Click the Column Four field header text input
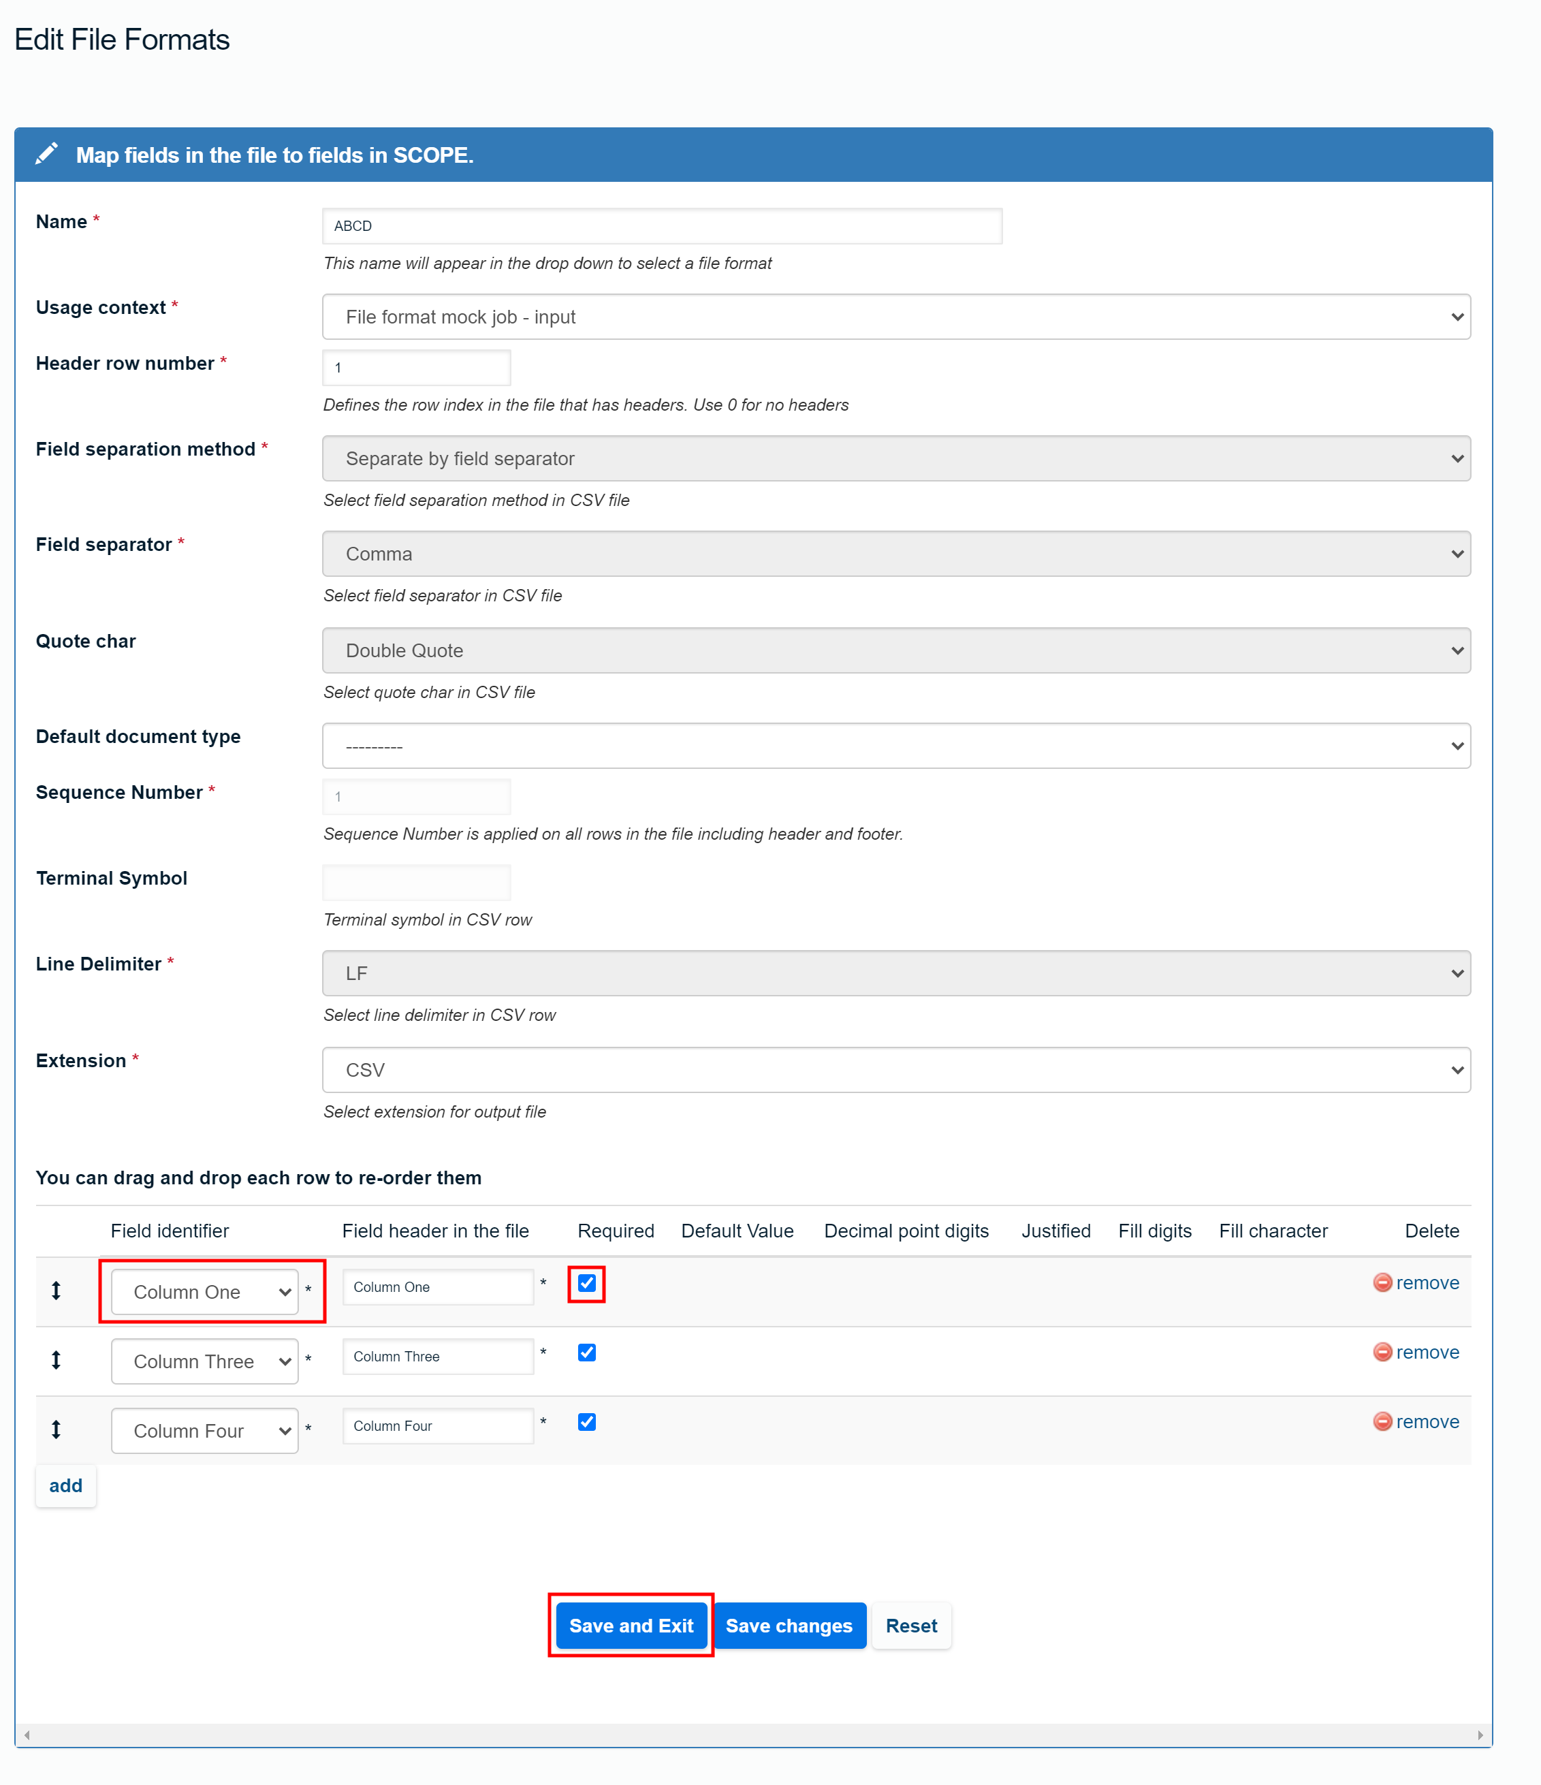The image size is (1541, 1785). tap(439, 1427)
